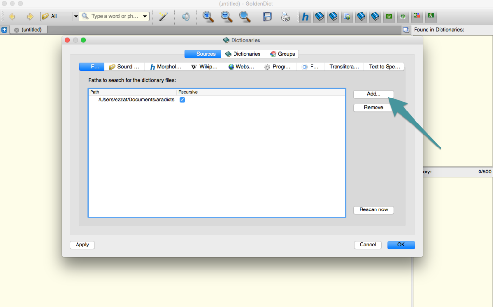The height and width of the screenshot is (307, 493).
Task: Open the Text to Speech sub-tab
Action: [384, 67]
